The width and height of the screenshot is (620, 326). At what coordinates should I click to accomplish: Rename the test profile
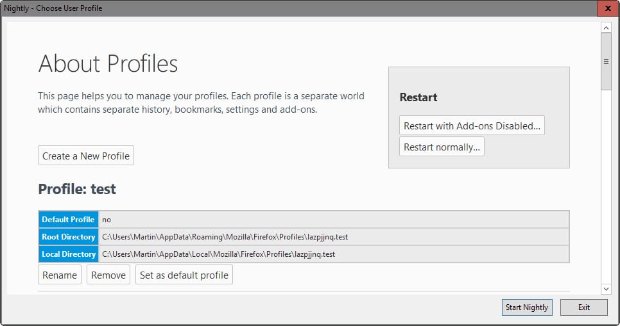(60, 275)
